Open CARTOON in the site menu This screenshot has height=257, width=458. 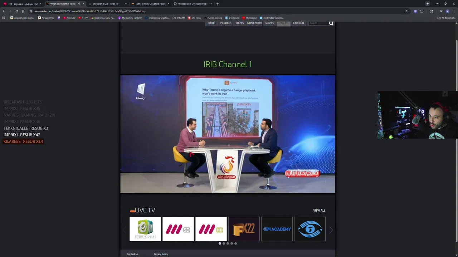pyautogui.click(x=298, y=23)
